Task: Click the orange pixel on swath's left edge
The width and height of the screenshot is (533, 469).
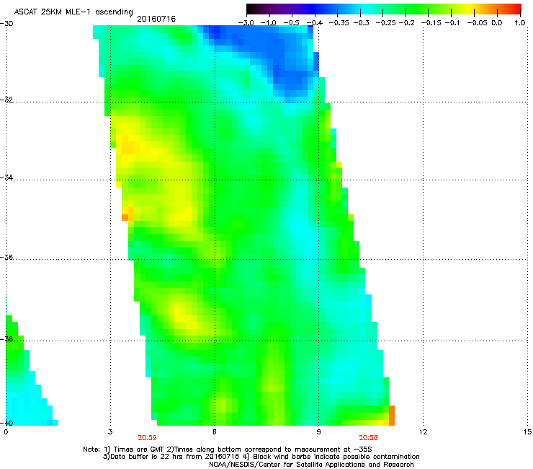Action: (x=125, y=217)
